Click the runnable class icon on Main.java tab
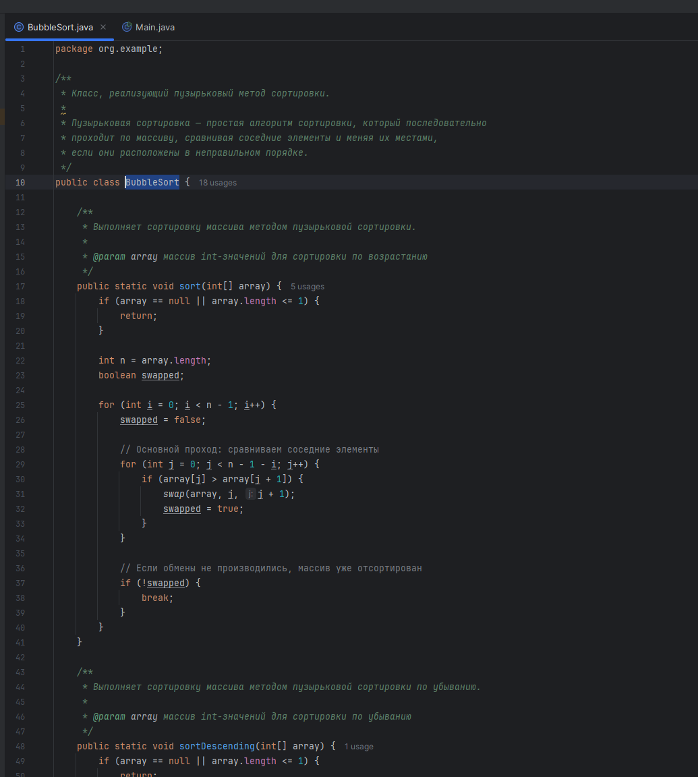Screen dimensions: 698x777 127,27
